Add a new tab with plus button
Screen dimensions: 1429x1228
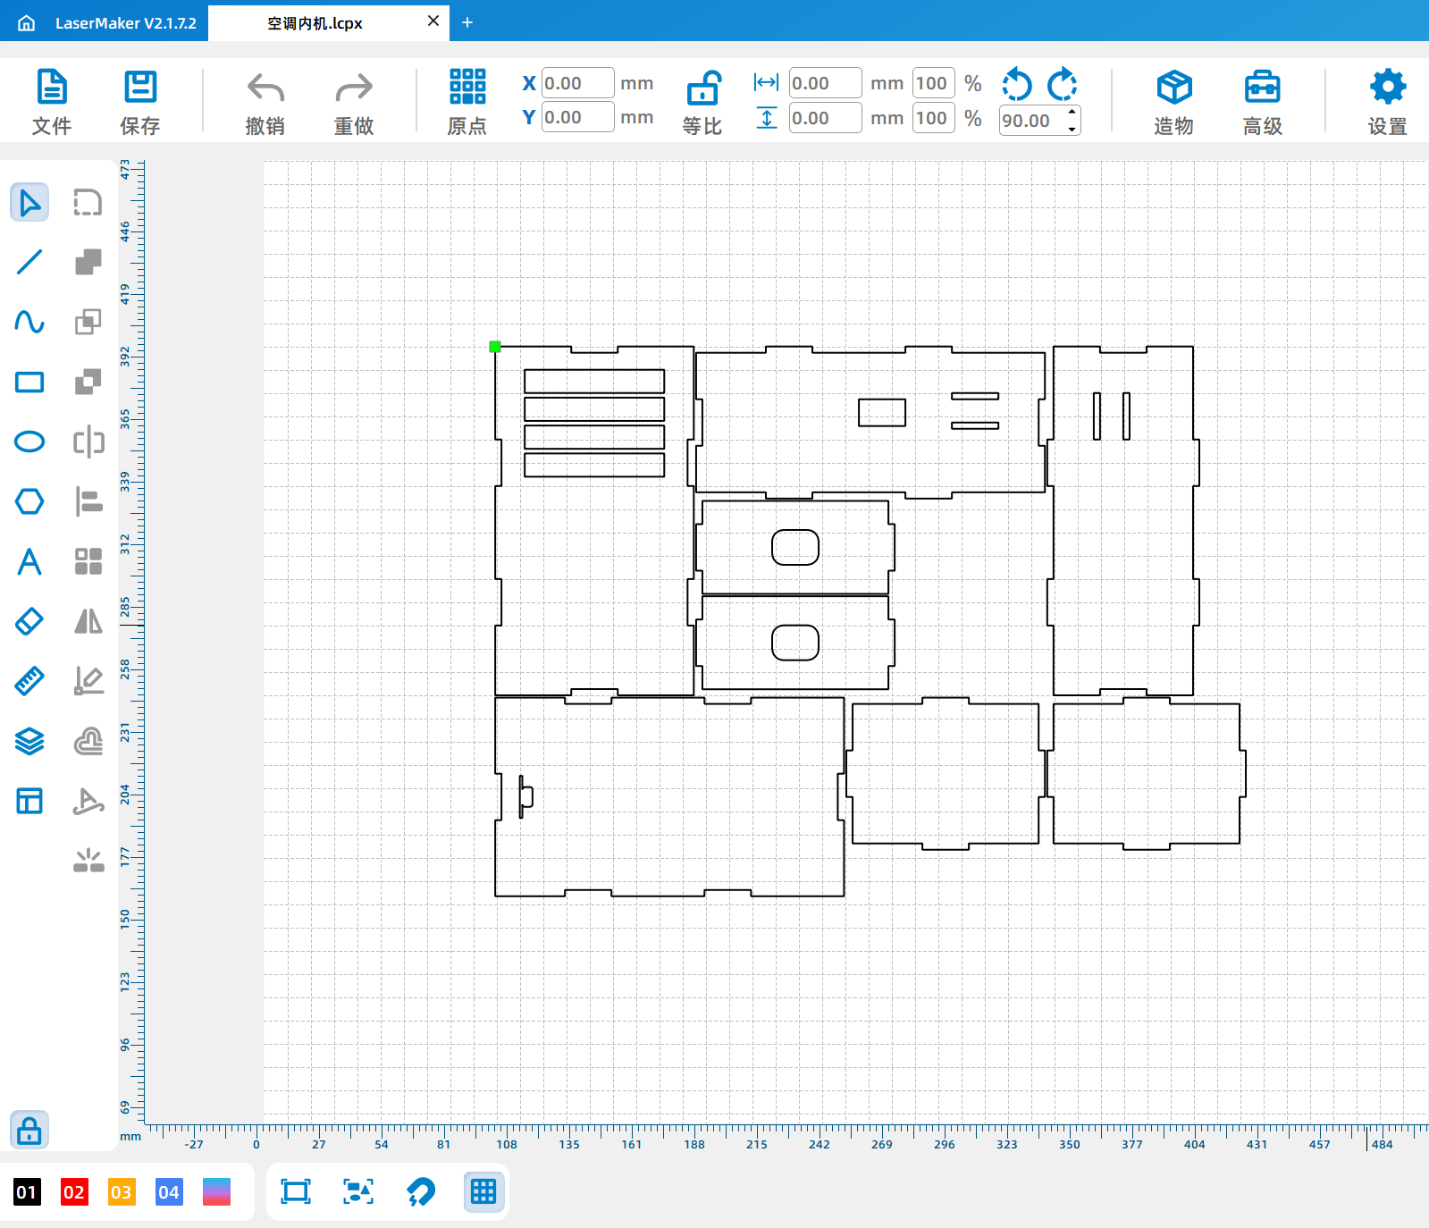point(467,22)
